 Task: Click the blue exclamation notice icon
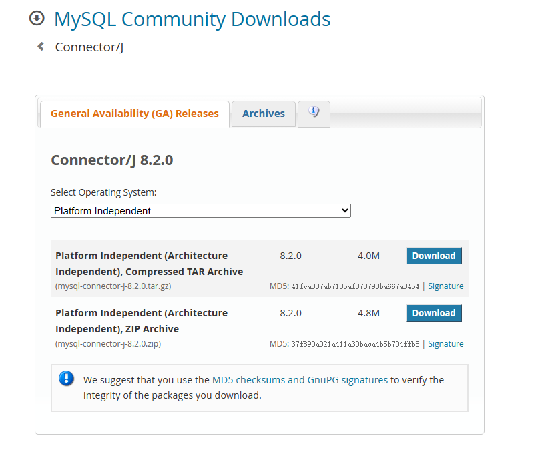point(67,379)
